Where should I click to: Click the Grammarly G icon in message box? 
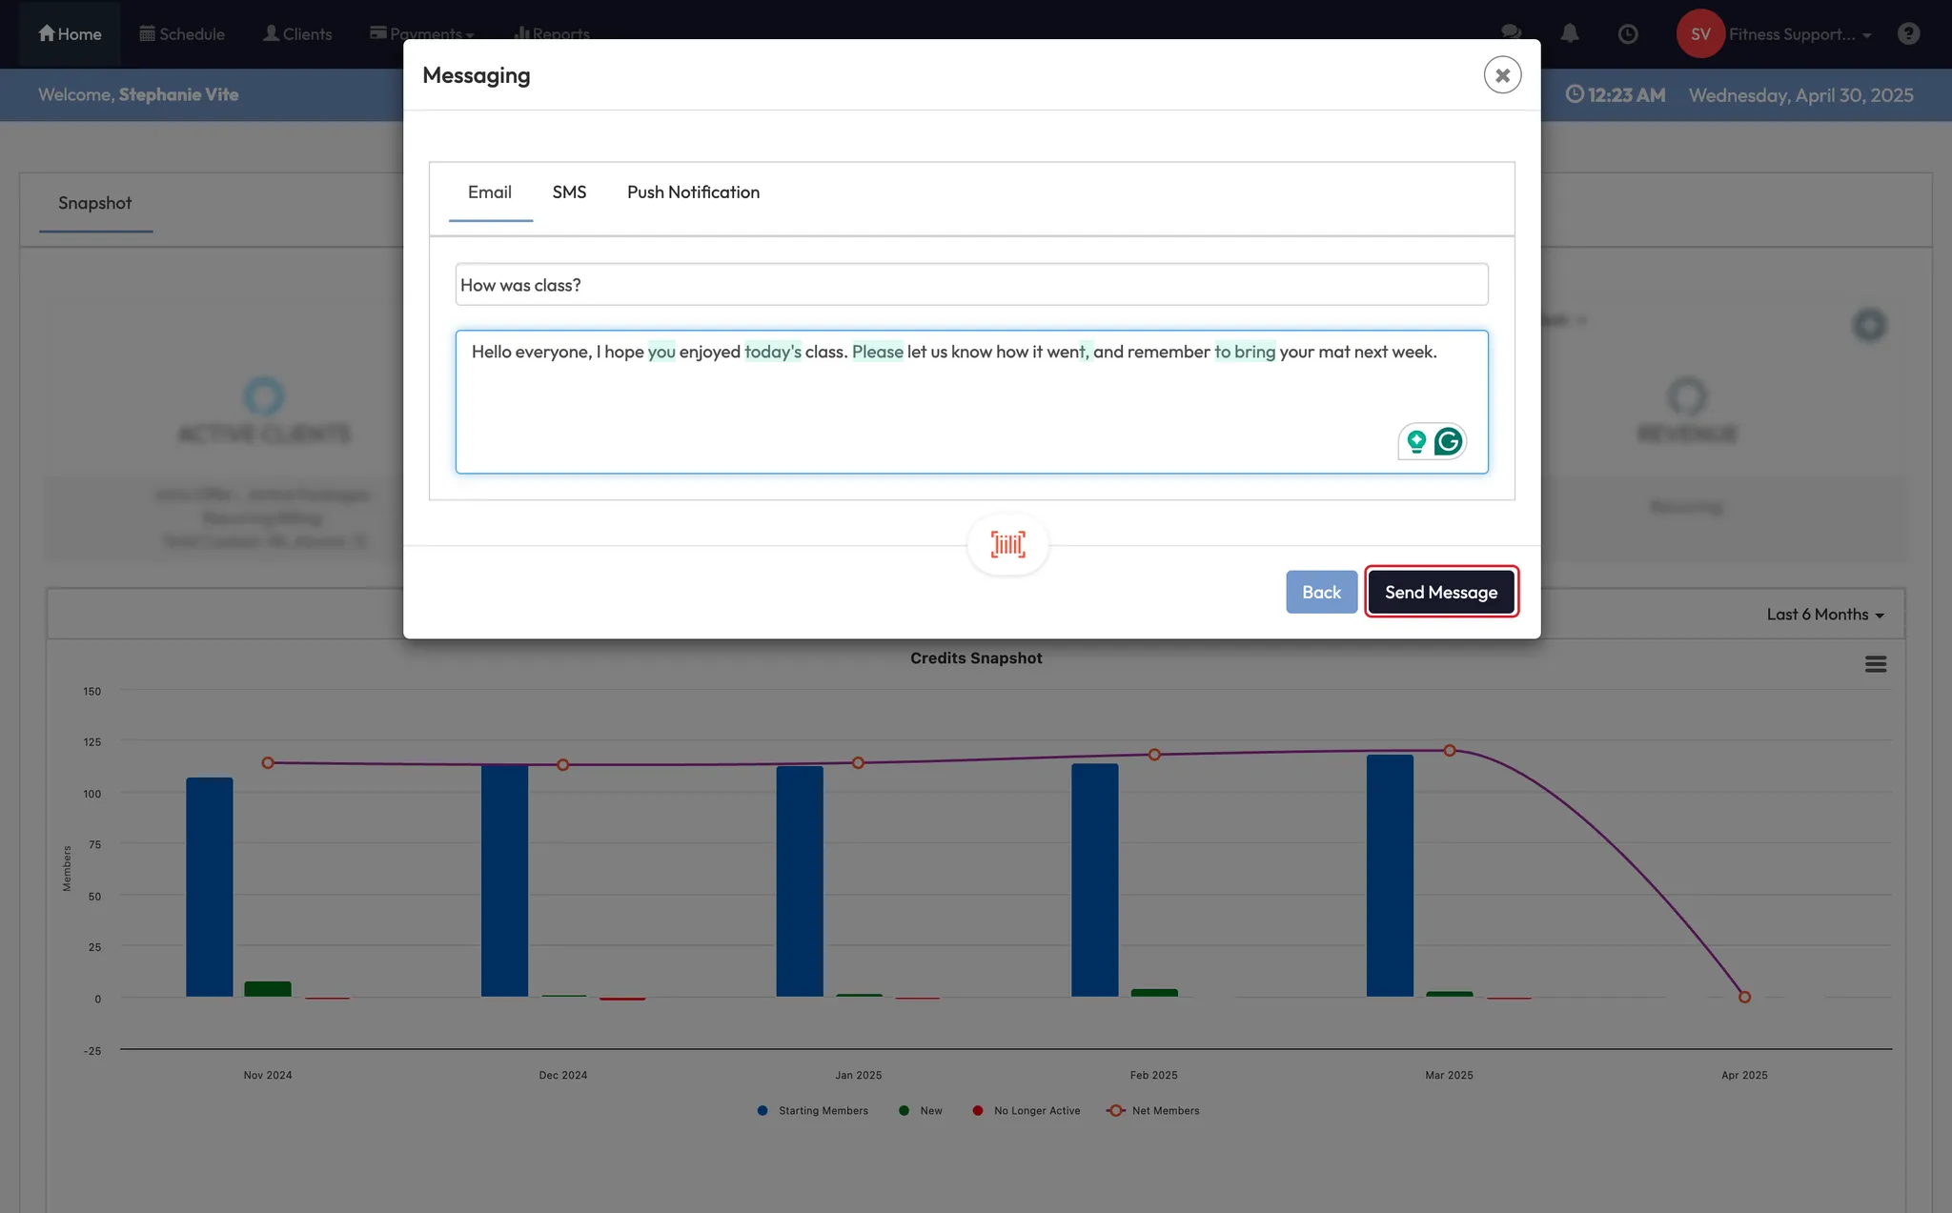[x=1448, y=441]
